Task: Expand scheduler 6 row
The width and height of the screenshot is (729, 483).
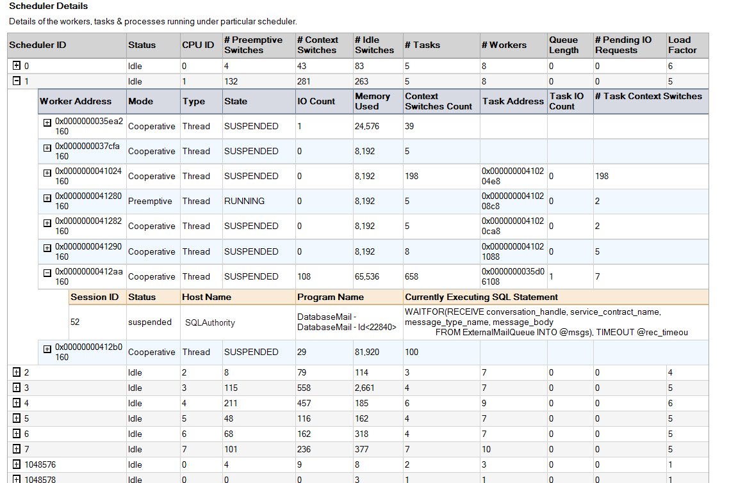Action: [17, 433]
